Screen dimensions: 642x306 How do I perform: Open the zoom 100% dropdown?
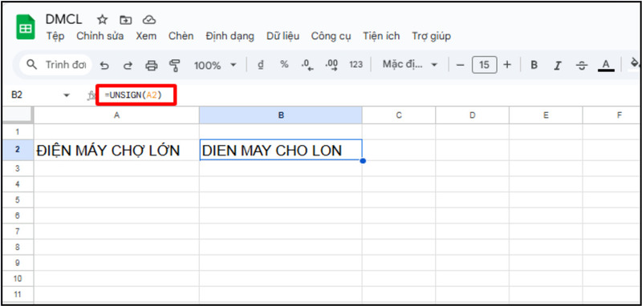pyautogui.click(x=215, y=66)
